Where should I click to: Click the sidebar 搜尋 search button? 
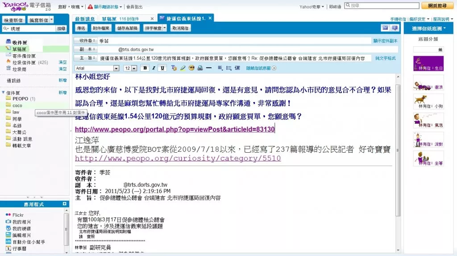(x=61, y=28)
